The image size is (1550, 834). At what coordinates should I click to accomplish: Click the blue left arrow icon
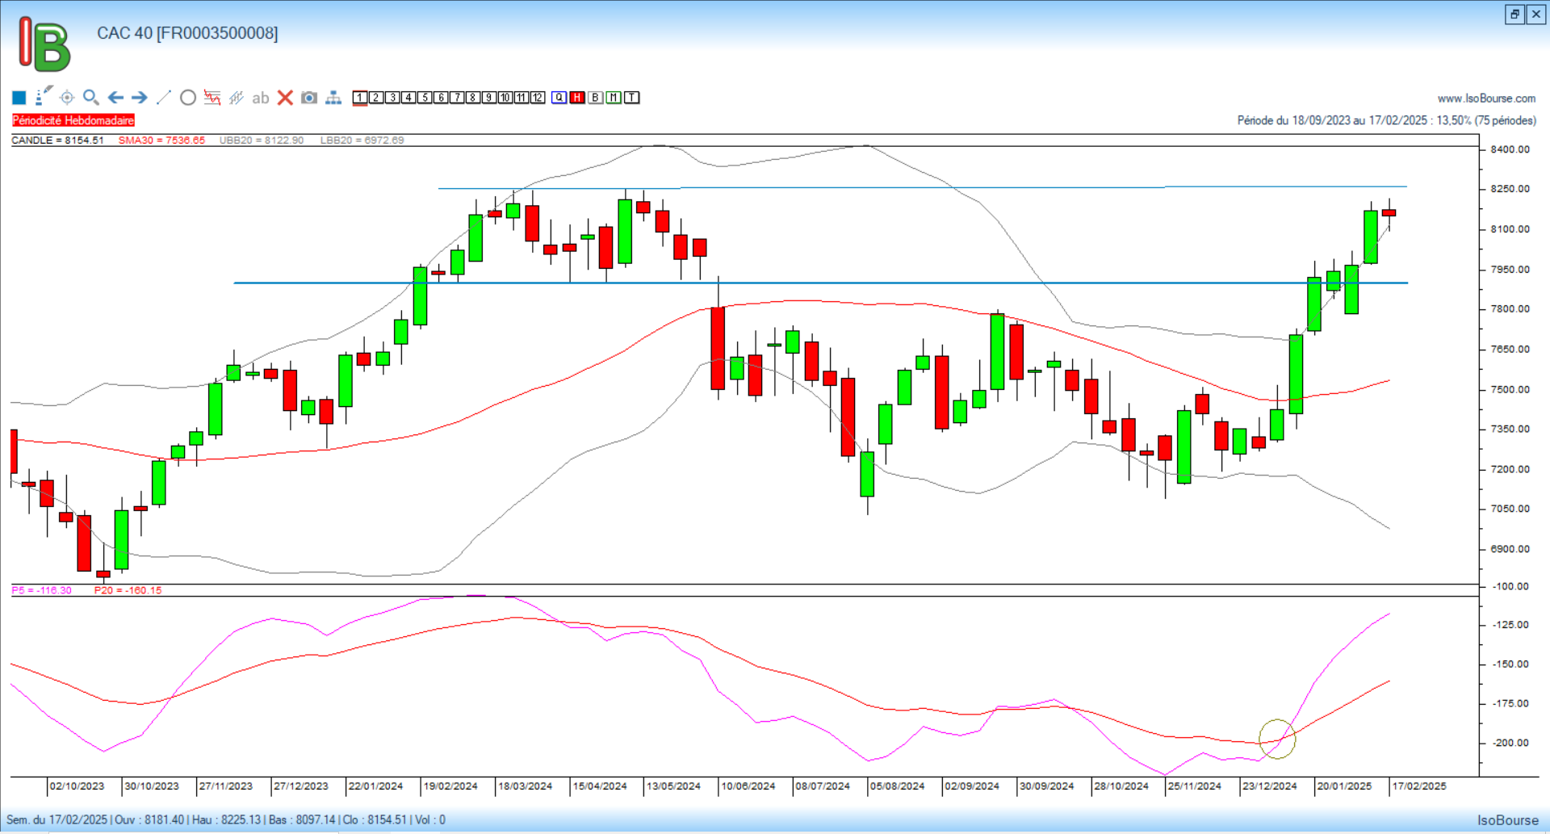115,98
